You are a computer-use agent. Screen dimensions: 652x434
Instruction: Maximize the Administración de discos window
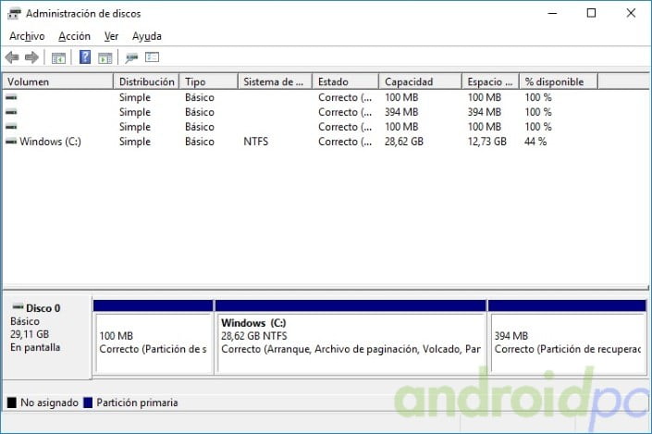coord(591,13)
